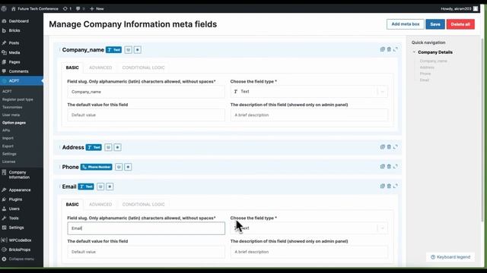Open Pages in the sidebar
Image resolution: width=487 pixels, height=273 pixels.
[14, 62]
